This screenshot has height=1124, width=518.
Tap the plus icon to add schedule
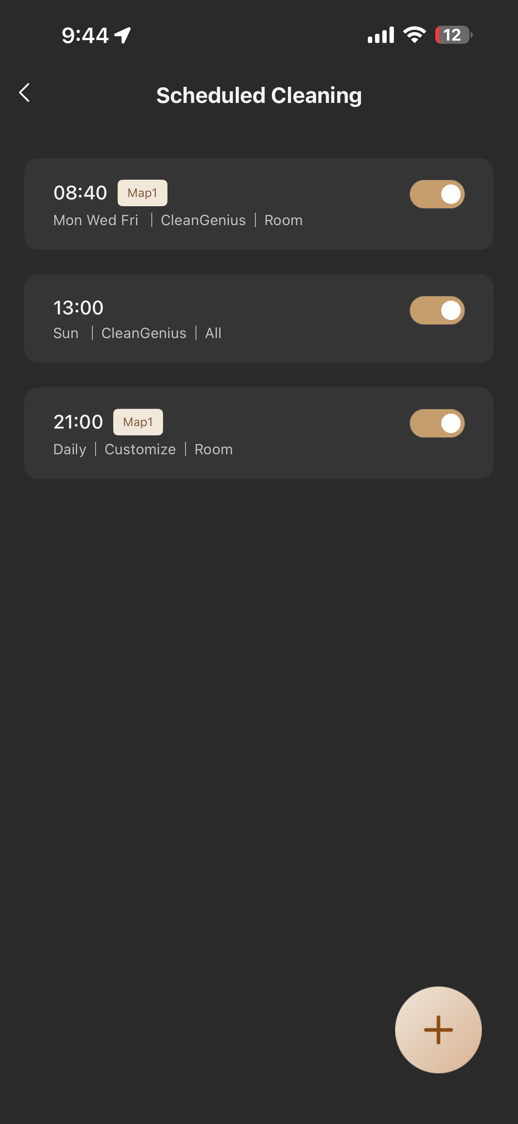pos(438,1029)
